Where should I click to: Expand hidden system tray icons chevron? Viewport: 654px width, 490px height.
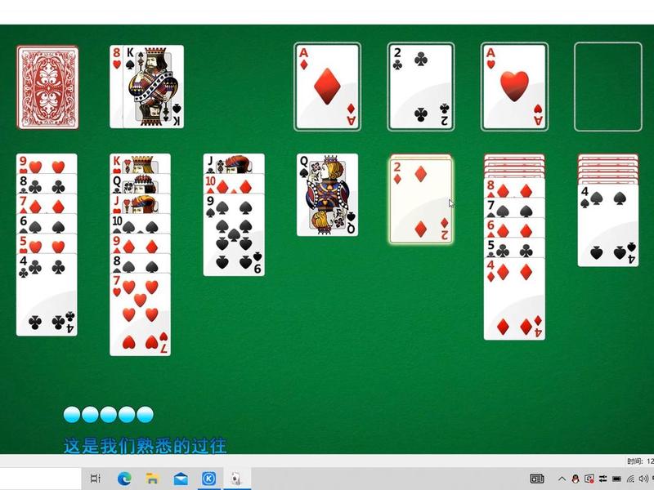tap(562, 479)
